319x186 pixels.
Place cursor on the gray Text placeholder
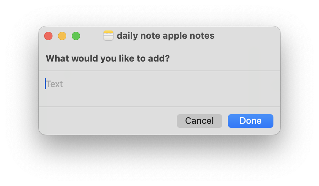(x=55, y=84)
